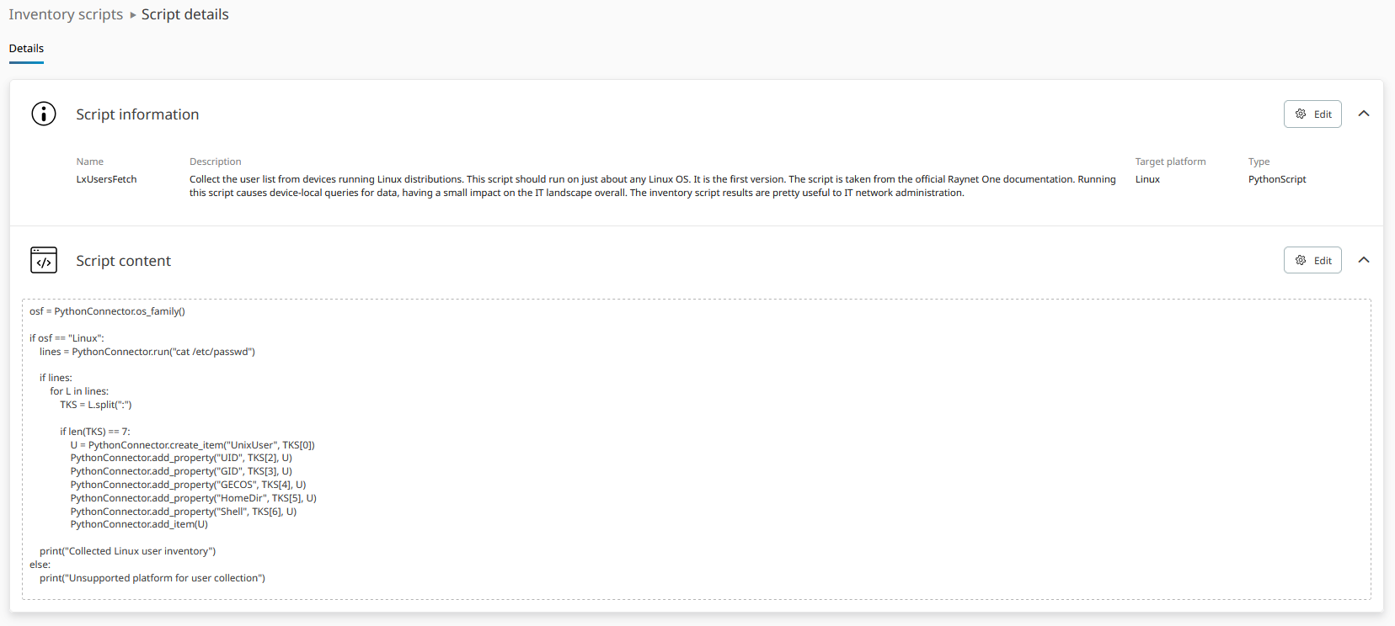Click the code window icon beside Script content
This screenshot has height=626, width=1395.
click(44, 260)
